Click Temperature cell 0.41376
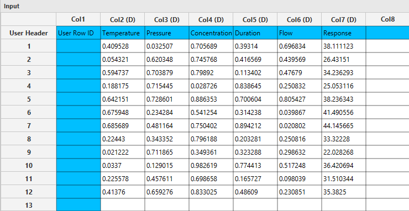 (123, 192)
